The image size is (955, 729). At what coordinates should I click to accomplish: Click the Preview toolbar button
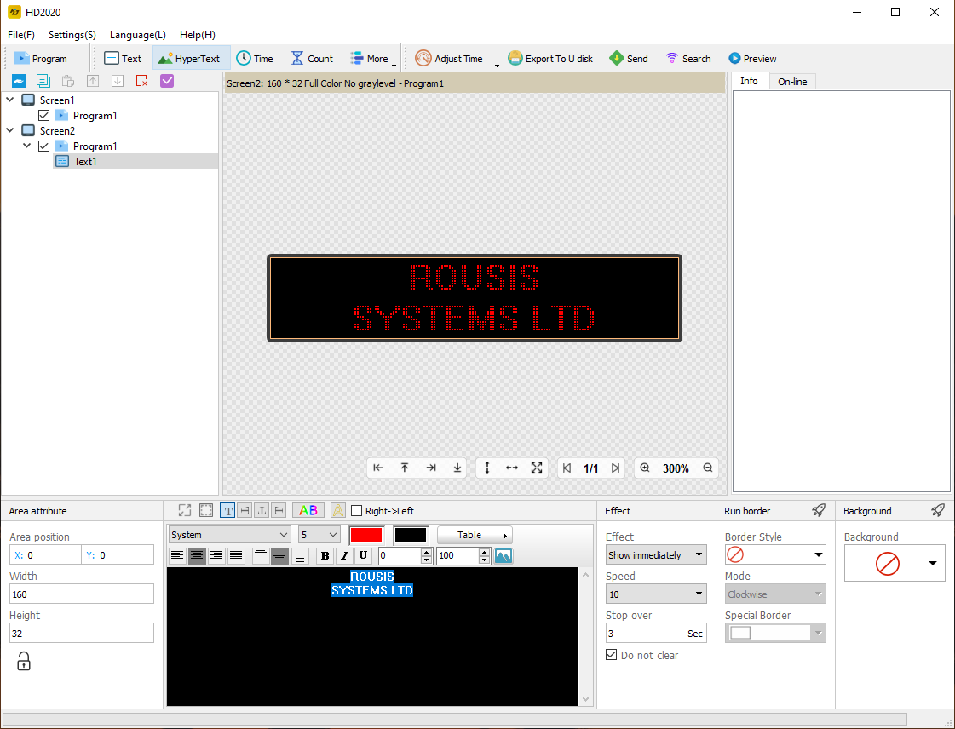point(752,59)
